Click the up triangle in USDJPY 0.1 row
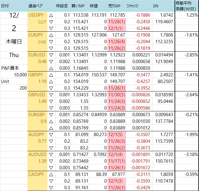The height and width of the screenshot is (191, 199). [x=51, y=15]
